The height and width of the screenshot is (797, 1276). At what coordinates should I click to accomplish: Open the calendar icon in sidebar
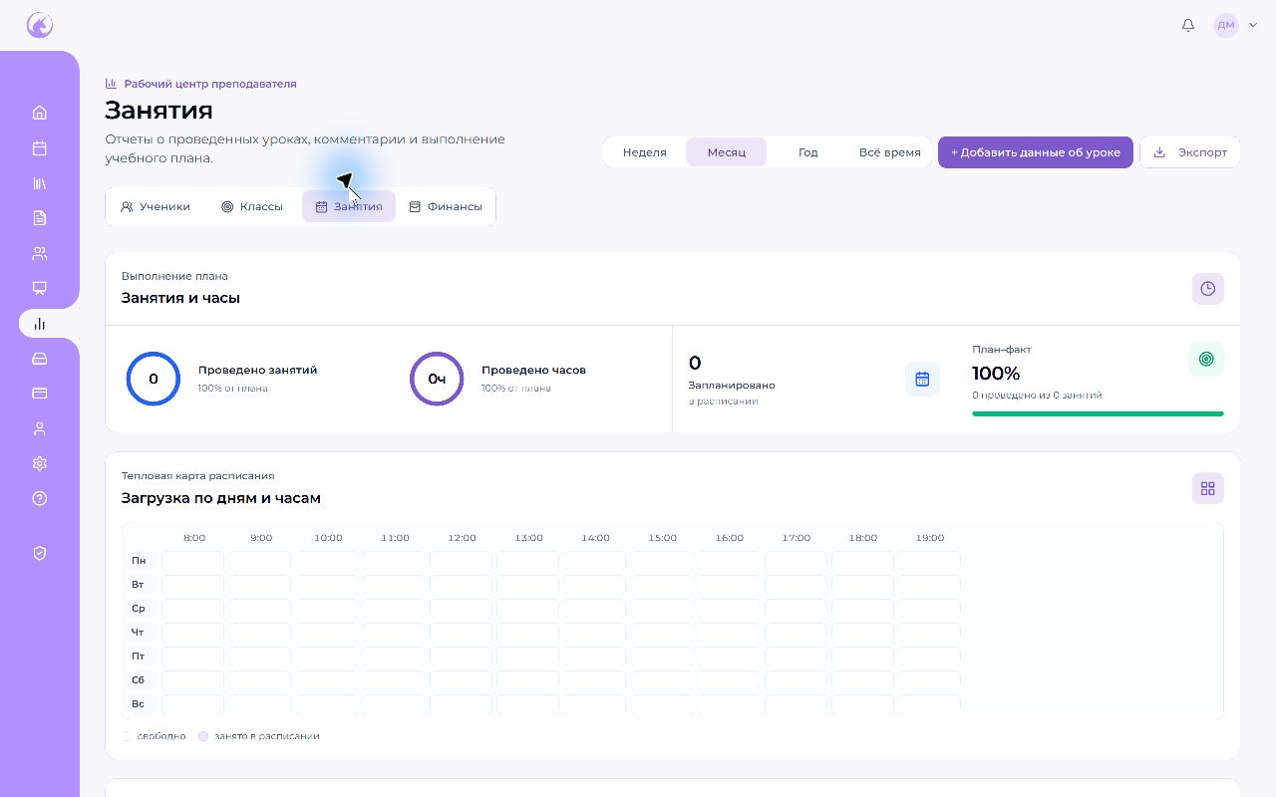(40, 148)
